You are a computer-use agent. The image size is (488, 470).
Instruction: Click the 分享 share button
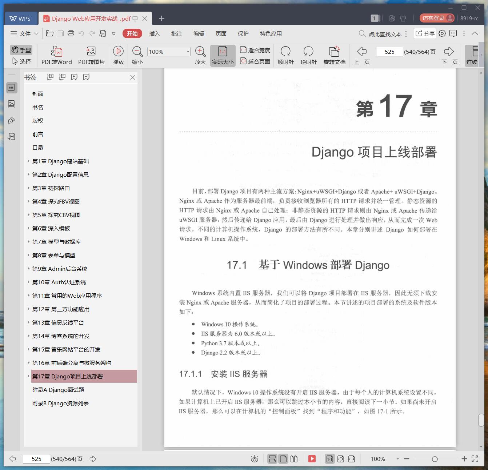pyautogui.click(x=425, y=33)
